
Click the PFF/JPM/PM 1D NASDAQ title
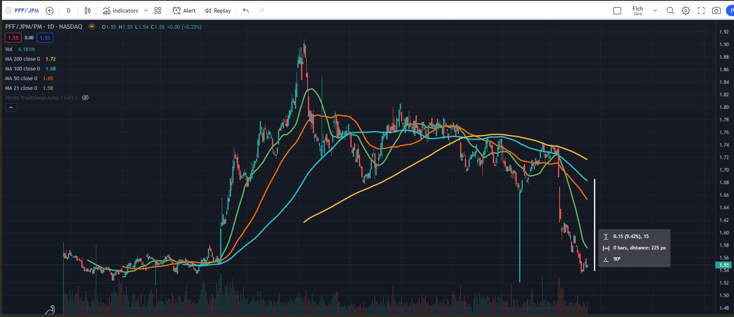point(44,26)
